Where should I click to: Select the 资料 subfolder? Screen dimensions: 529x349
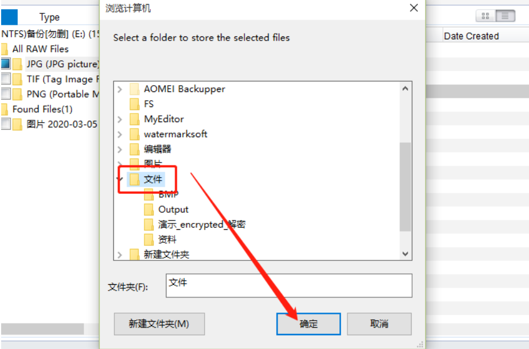pos(160,240)
